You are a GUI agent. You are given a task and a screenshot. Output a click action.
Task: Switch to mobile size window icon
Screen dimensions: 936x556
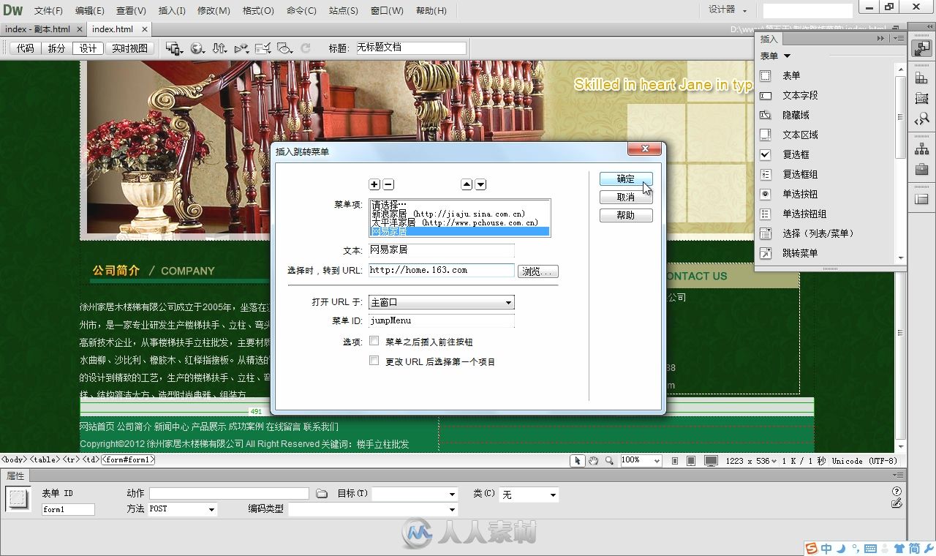pyautogui.click(x=674, y=461)
